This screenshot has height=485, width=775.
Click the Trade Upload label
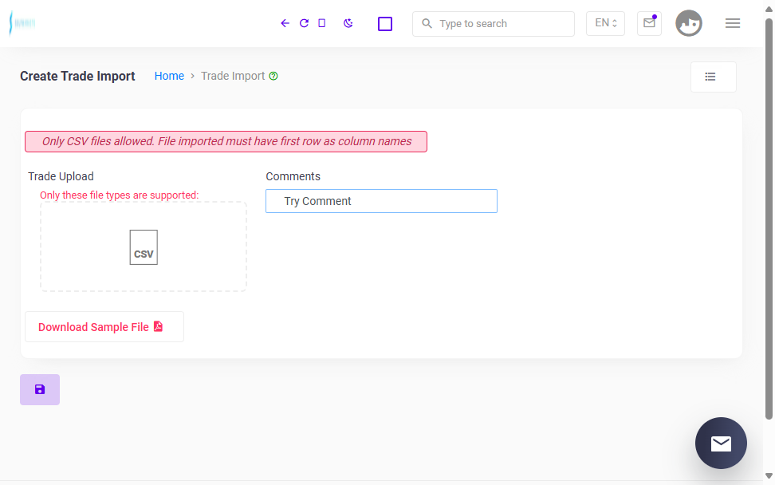(x=61, y=176)
